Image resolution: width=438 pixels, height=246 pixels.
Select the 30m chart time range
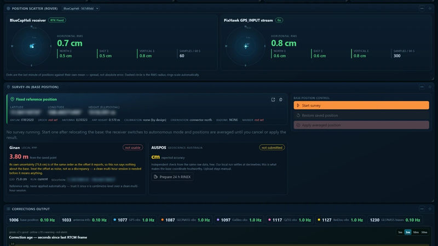pos(424,232)
